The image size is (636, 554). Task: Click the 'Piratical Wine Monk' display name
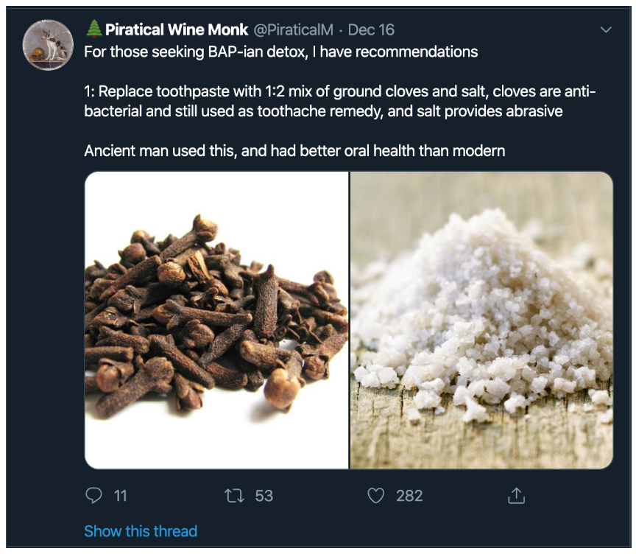(177, 30)
